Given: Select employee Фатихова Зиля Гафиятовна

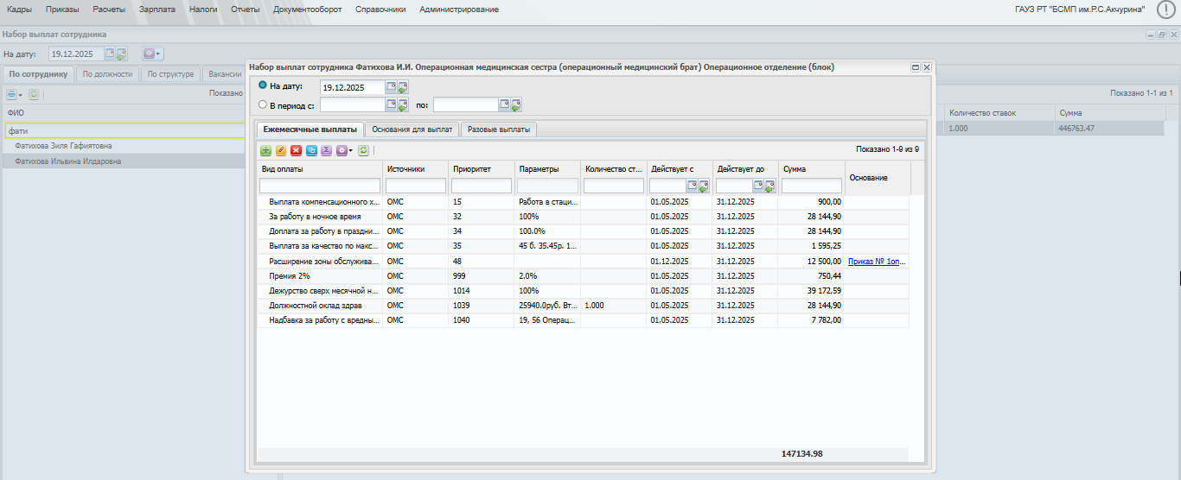Looking at the screenshot, I should point(63,146).
